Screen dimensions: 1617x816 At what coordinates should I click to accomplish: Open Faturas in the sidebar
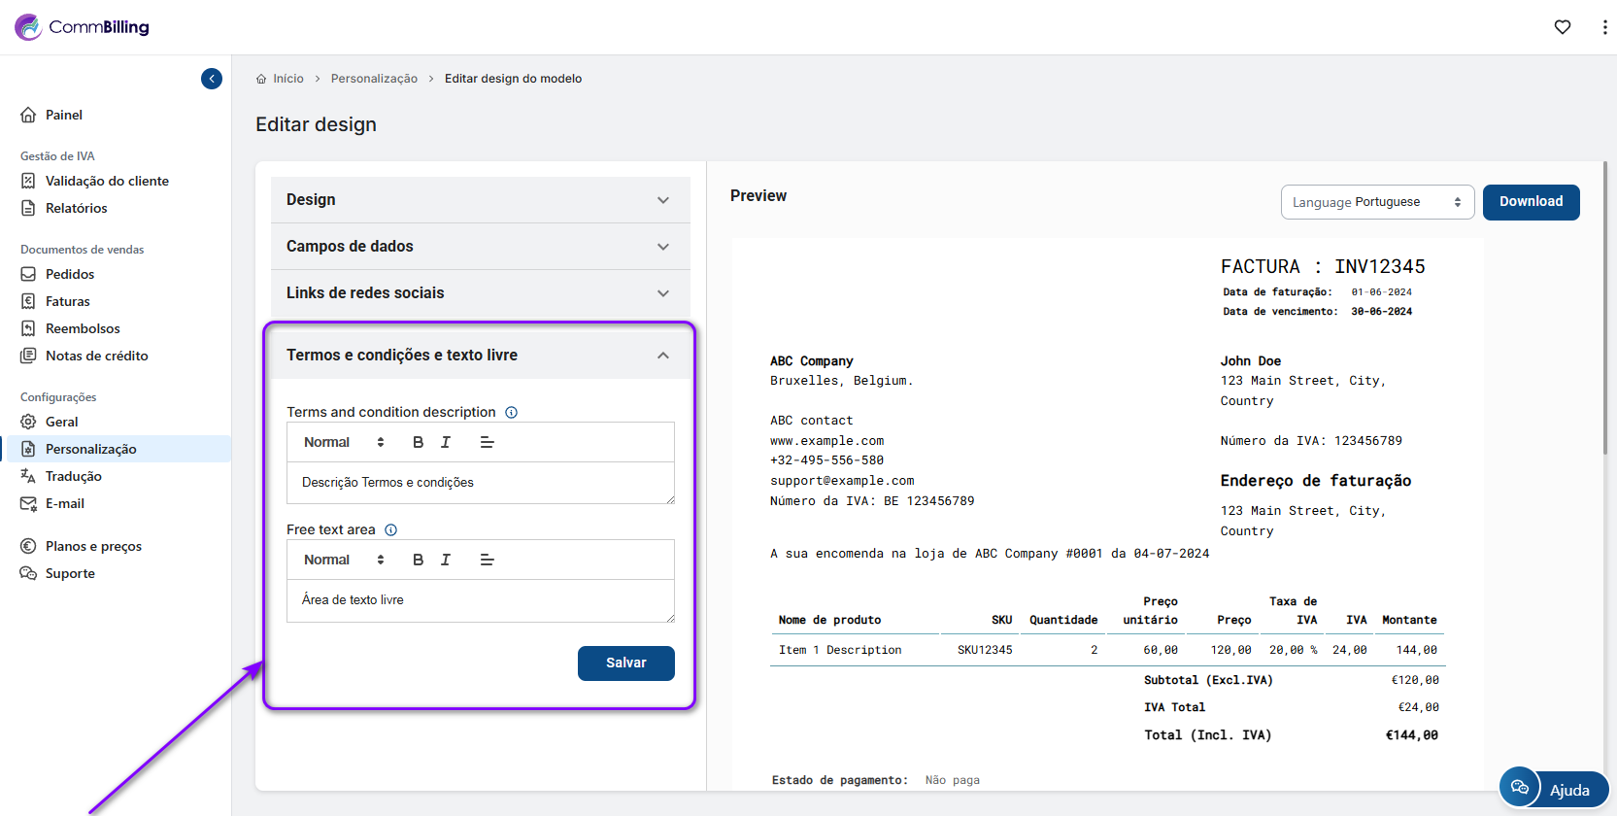(x=67, y=301)
